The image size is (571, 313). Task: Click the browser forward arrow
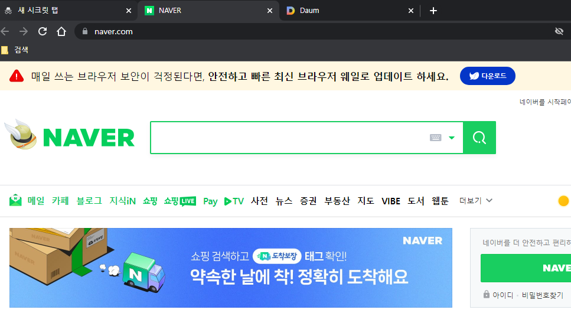(24, 31)
